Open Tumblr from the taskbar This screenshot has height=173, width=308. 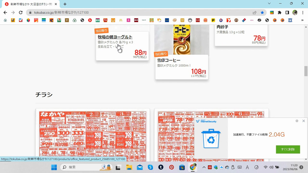coord(161,167)
